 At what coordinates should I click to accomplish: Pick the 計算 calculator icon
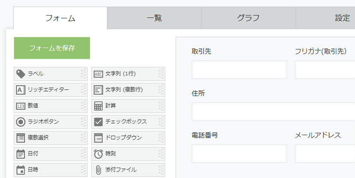[98, 106]
